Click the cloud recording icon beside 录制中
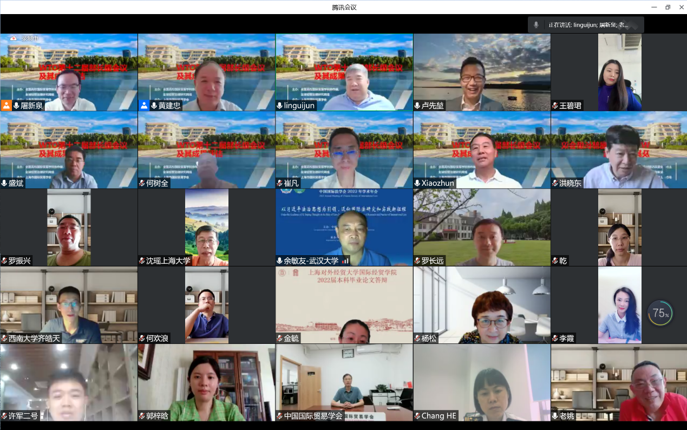 [x=13, y=38]
